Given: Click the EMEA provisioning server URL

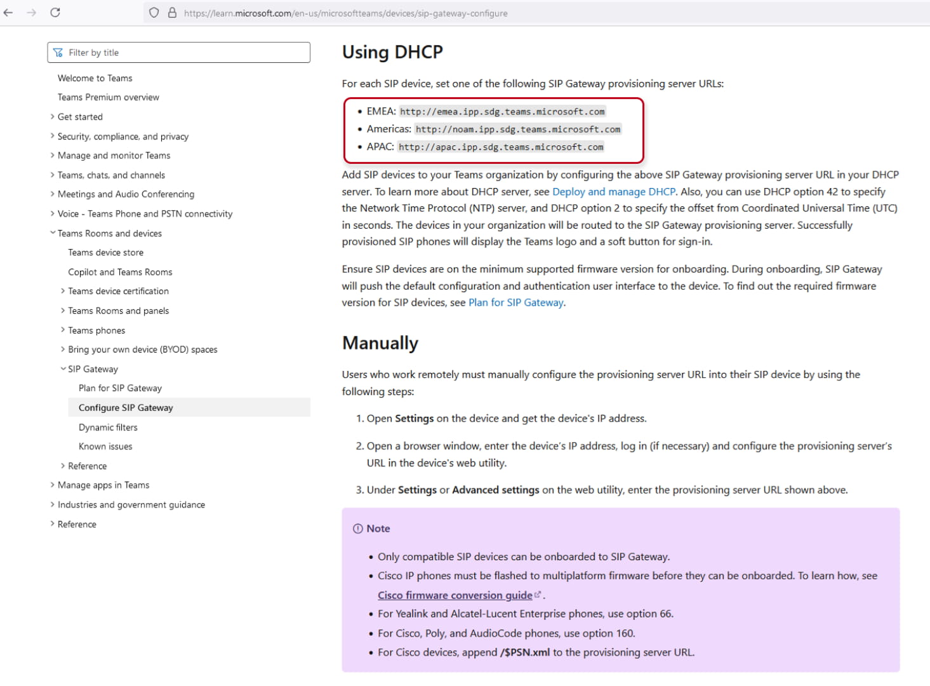Looking at the screenshot, I should point(502,112).
